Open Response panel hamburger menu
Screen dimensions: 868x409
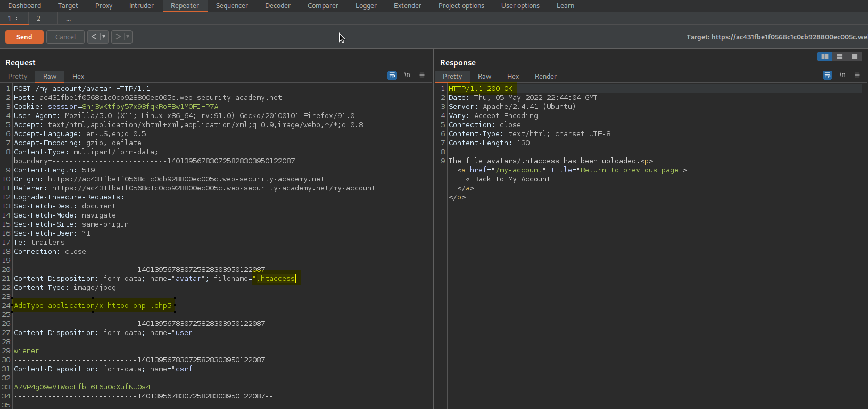tap(857, 76)
